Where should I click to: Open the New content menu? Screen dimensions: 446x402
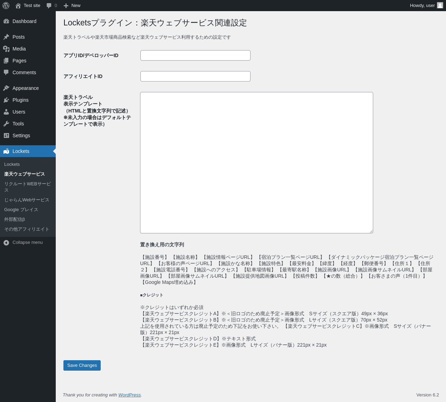pos(72,6)
